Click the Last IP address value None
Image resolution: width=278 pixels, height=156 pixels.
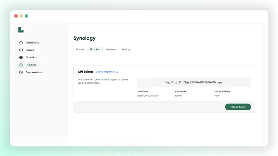(x=216, y=96)
